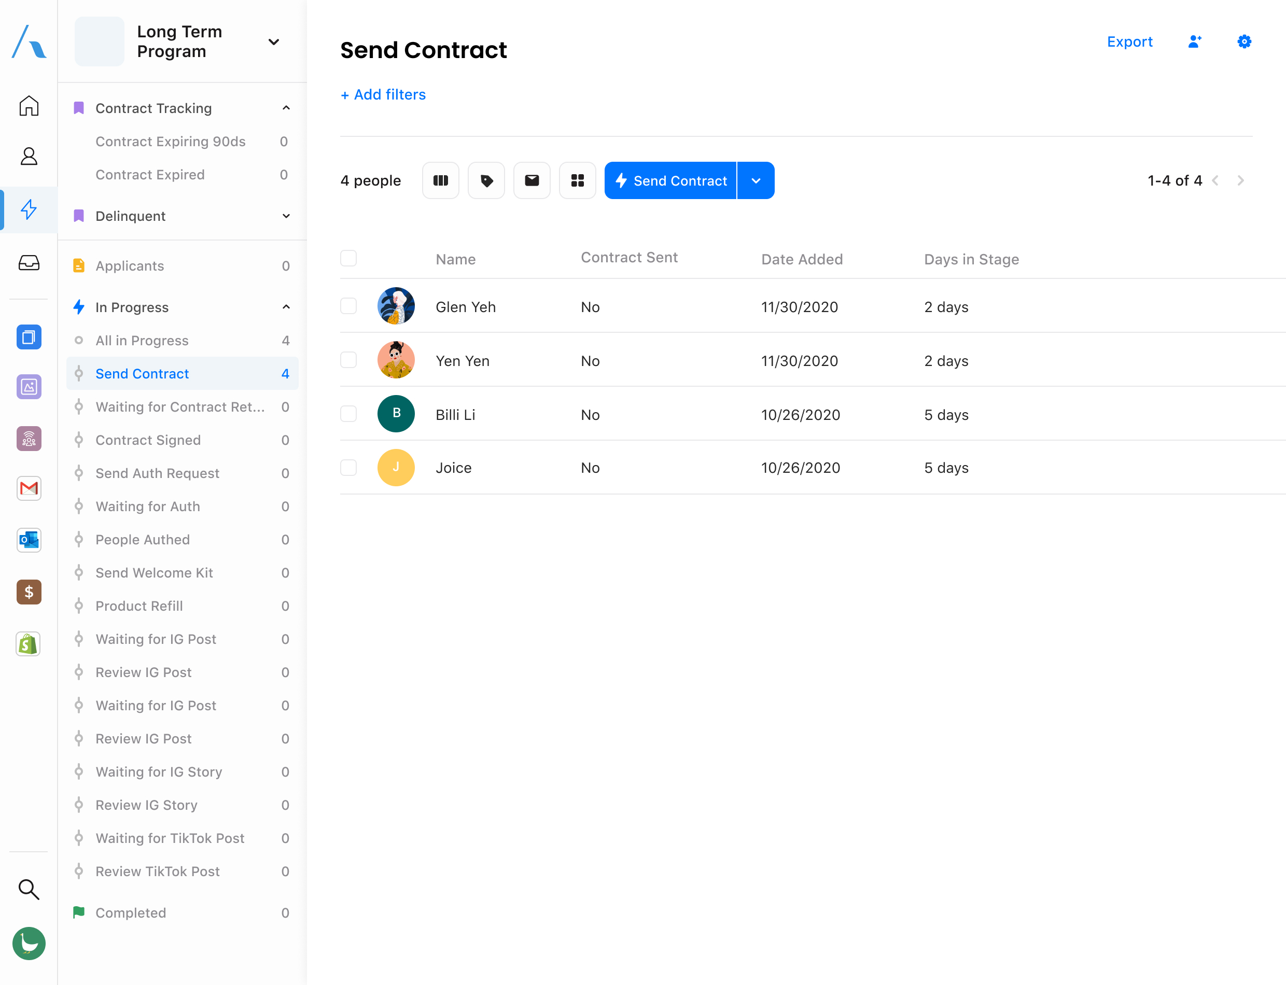Open the Contract Signed stage
This screenshot has width=1286, height=985.
[148, 440]
